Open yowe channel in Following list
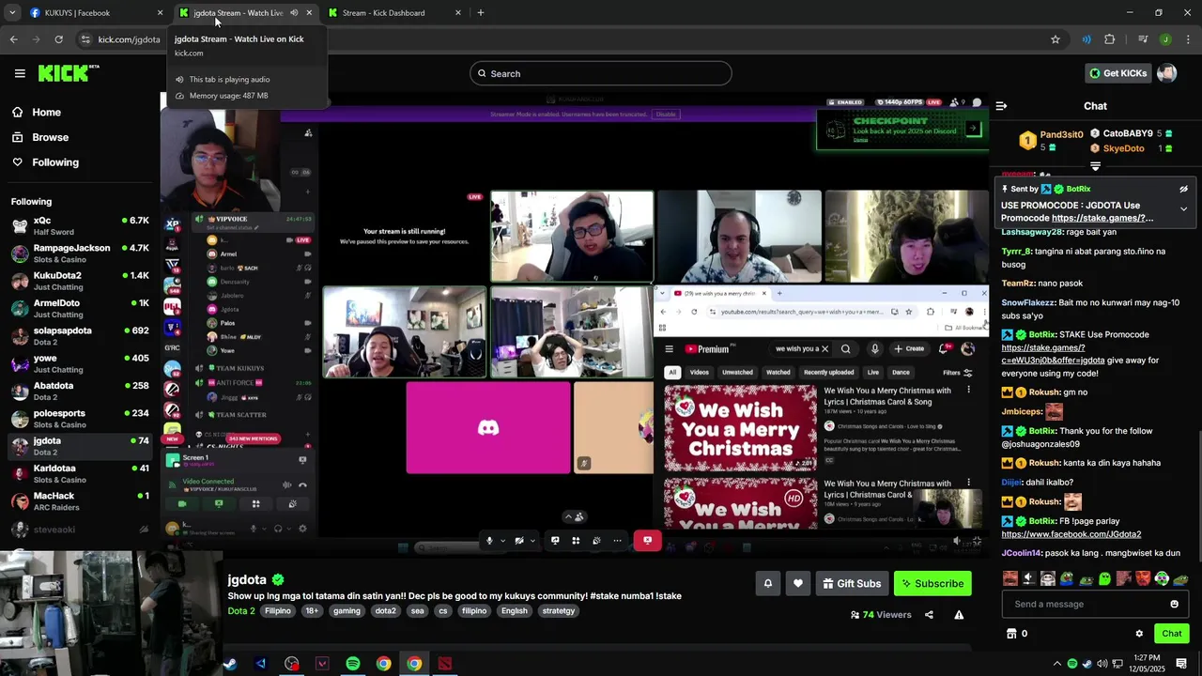Image resolution: width=1202 pixels, height=676 pixels. pos(80,363)
